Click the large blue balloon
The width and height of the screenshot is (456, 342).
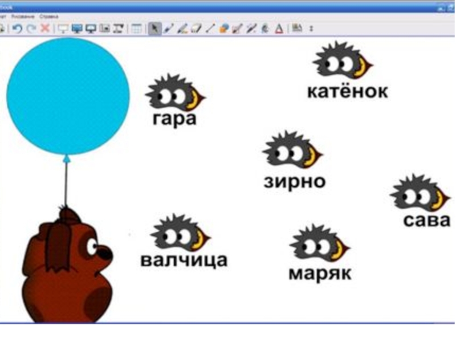pos(68,96)
